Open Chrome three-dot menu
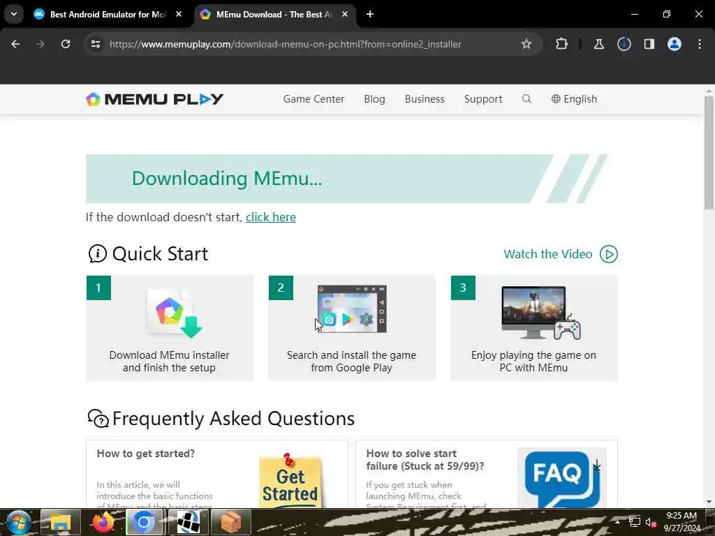Viewport: 715px width, 536px height. 700,44
